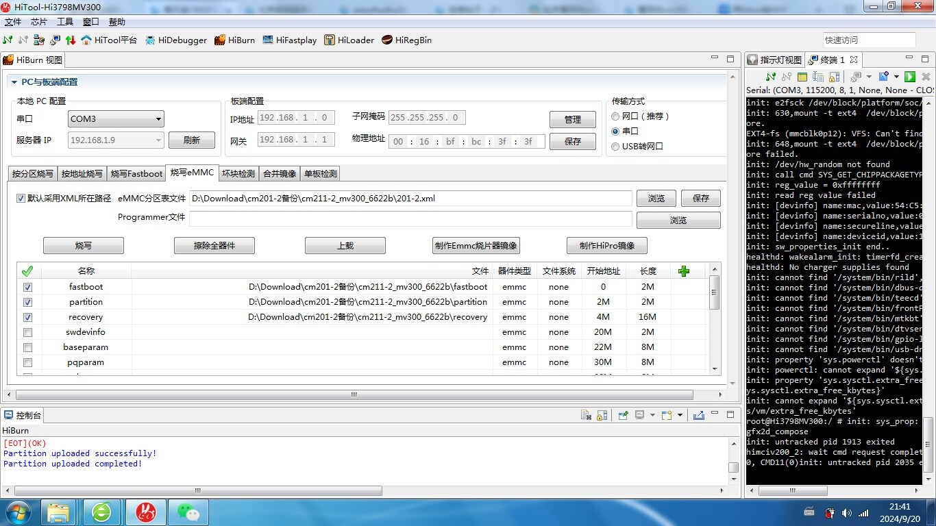Uncheck the partition row checkbox
936x526 pixels.
pyautogui.click(x=27, y=302)
